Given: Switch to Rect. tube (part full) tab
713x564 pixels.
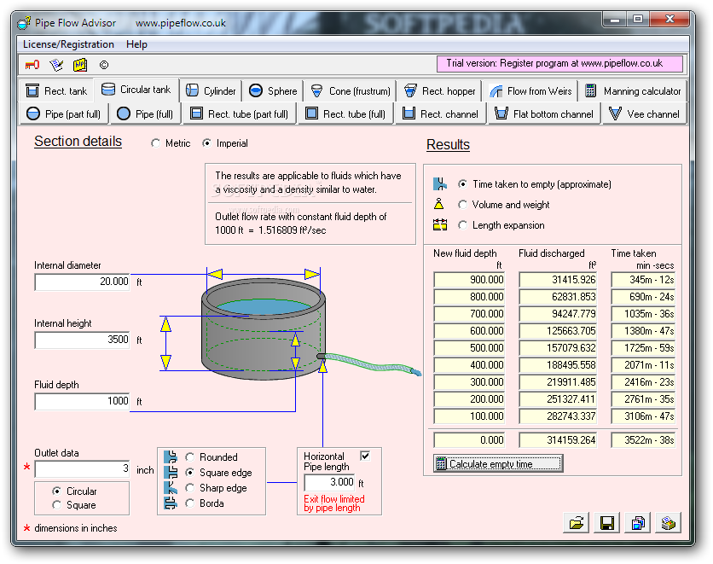Looking at the screenshot, I should pyautogui.click(x=239, y=113).
